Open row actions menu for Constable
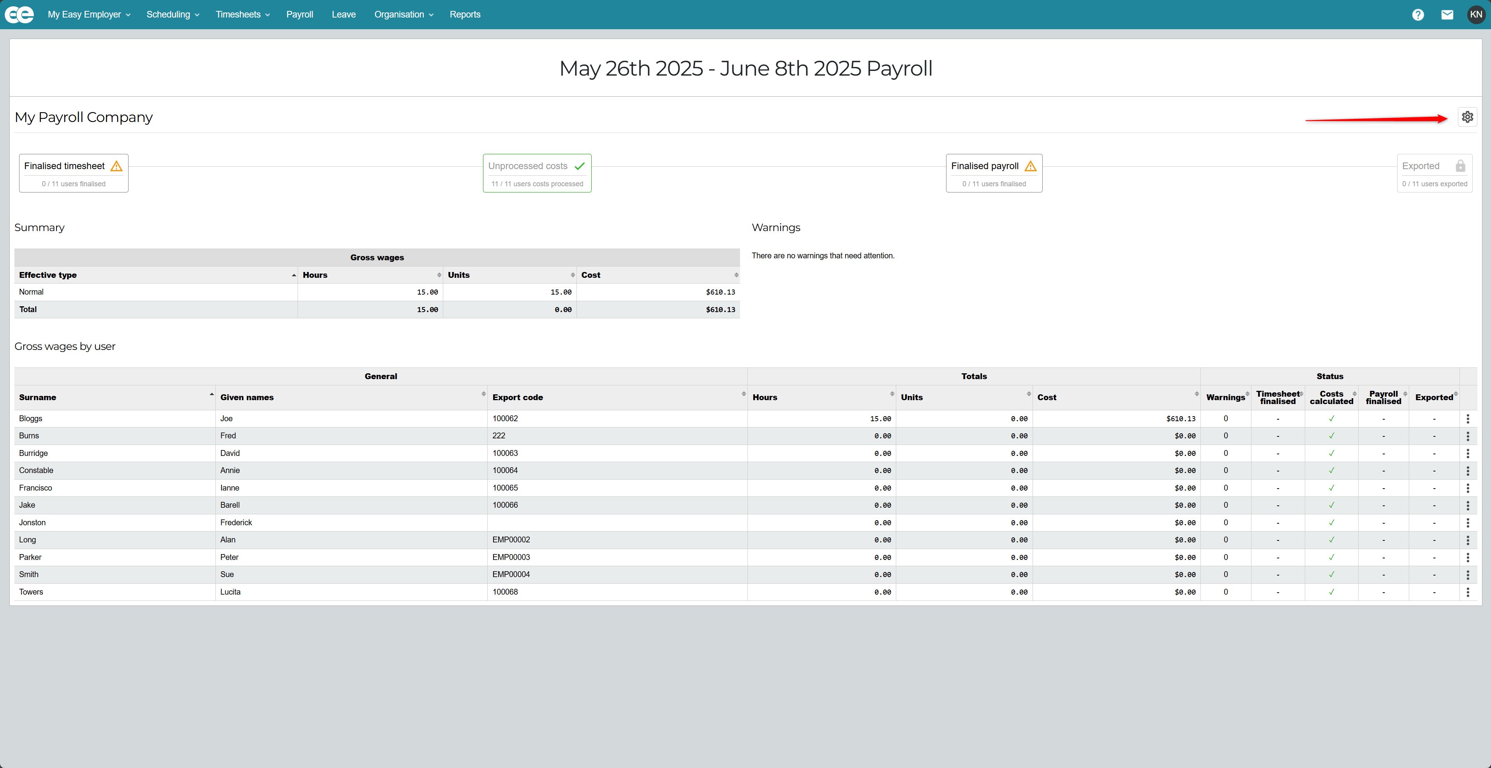Screen dimensions: 1491x768 point(1468,471)
